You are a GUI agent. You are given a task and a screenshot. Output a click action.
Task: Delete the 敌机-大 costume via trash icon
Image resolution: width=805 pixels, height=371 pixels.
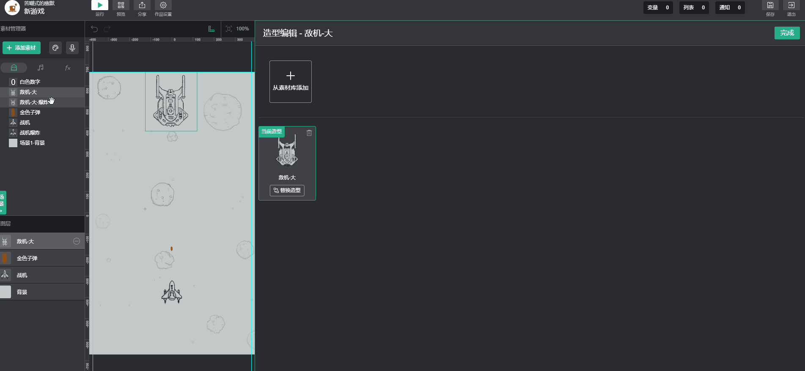309,133
